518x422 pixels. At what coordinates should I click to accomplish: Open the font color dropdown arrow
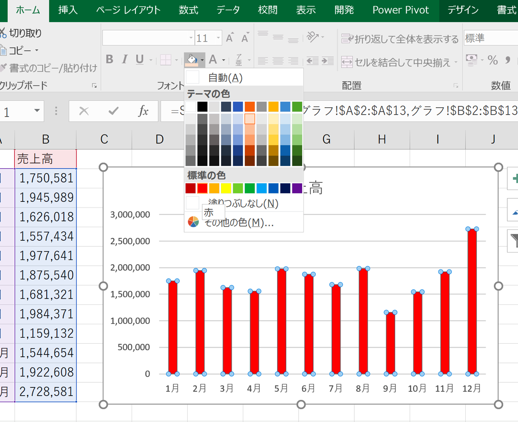[x=224, y=60]
